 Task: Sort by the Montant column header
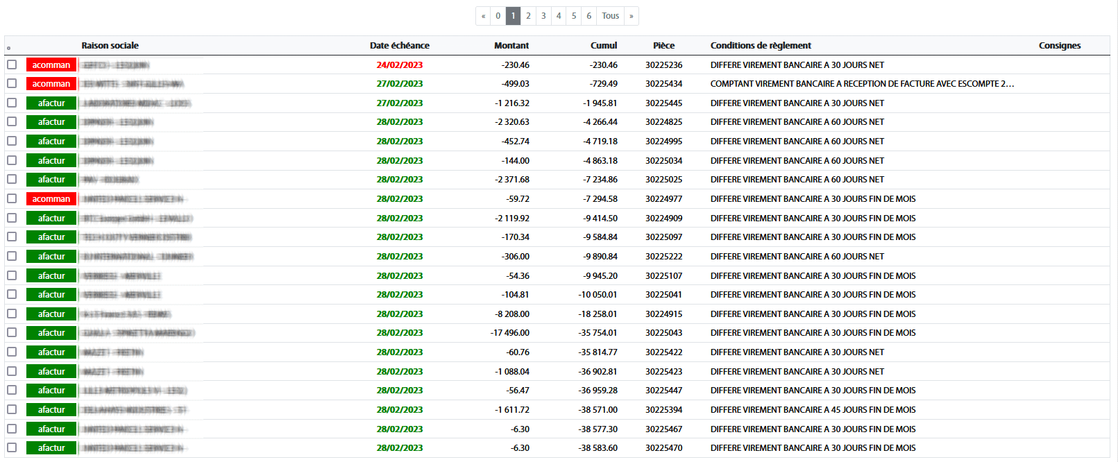pos(511,46)
